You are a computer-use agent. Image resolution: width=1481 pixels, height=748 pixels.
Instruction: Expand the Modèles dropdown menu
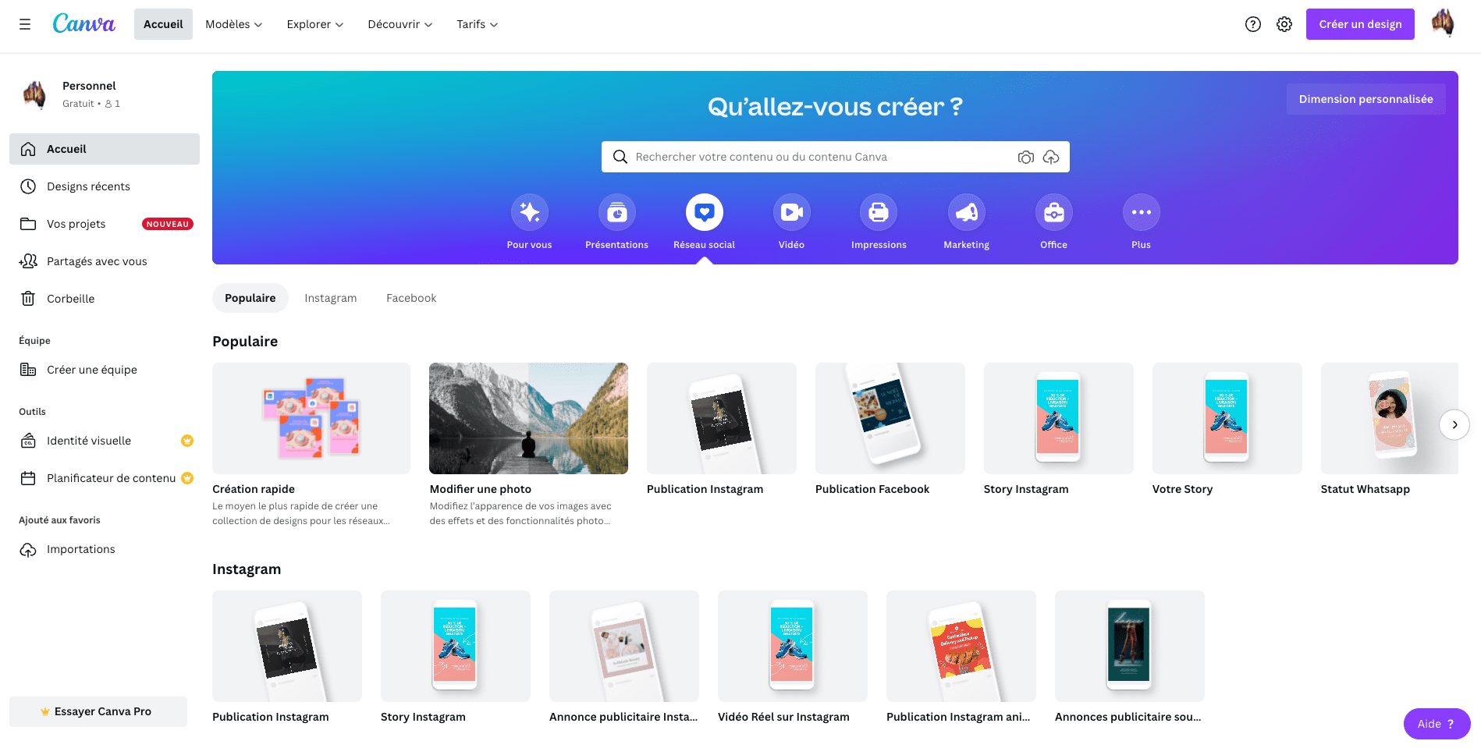coord(233,24)
